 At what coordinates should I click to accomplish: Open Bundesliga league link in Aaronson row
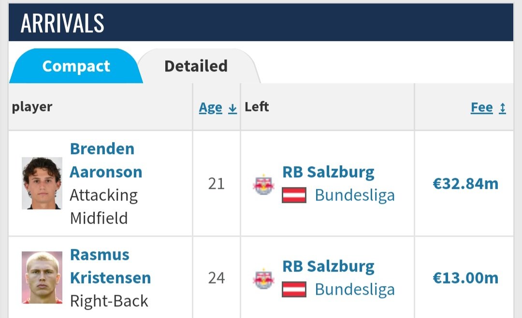(355, 195)
